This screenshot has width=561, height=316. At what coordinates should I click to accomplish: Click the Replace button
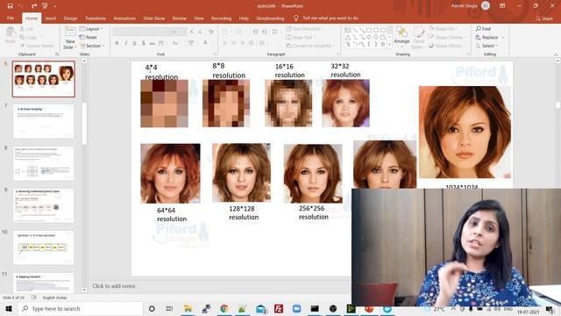click(x=490, y=37)
